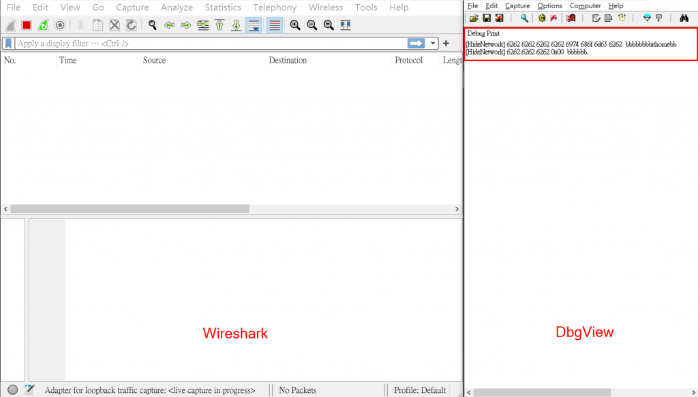
Task: Open DbgView Capture menu
Action: (x=517, y=5)
